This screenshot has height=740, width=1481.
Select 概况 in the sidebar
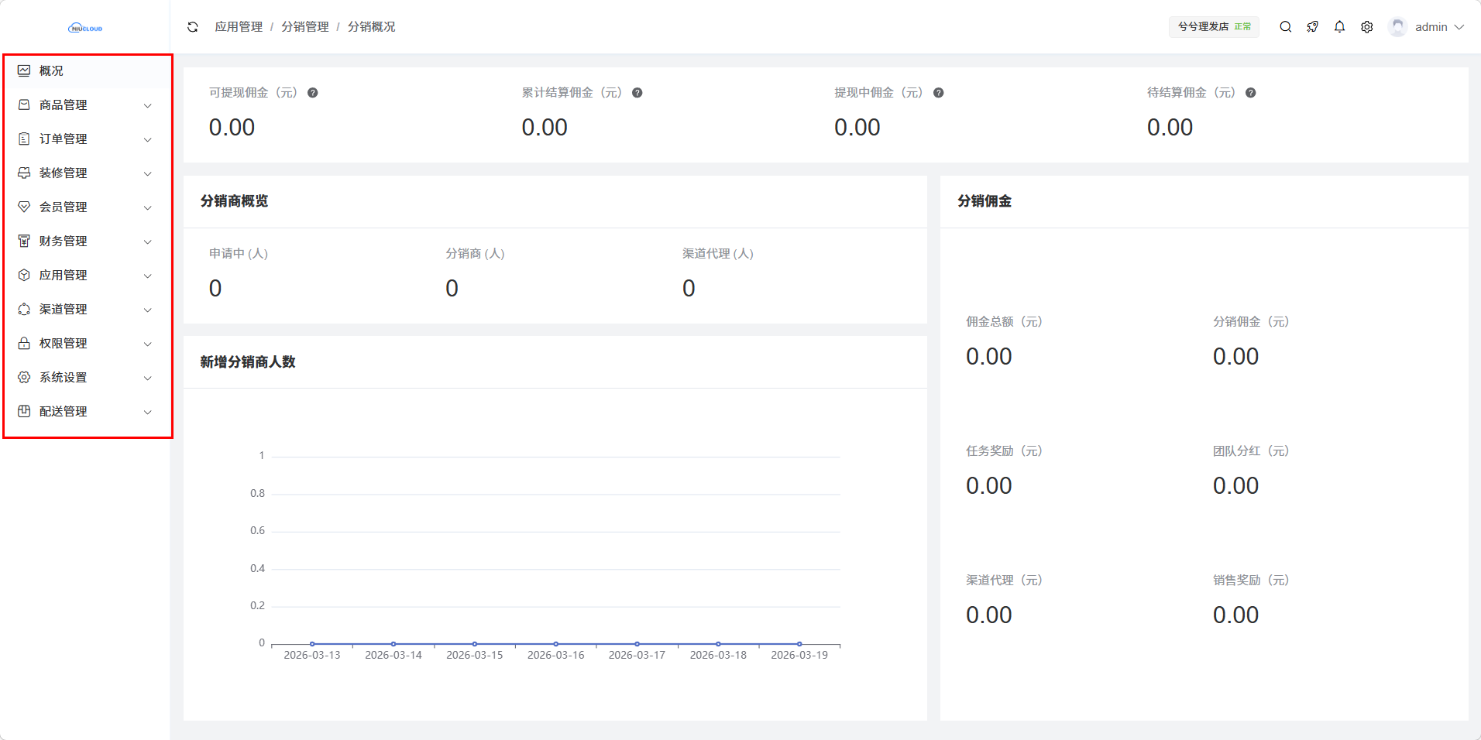tap(51, 71)
